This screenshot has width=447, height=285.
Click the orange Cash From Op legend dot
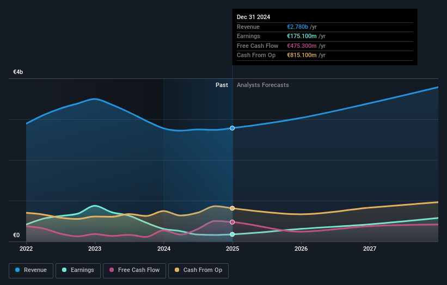(177, 270)
